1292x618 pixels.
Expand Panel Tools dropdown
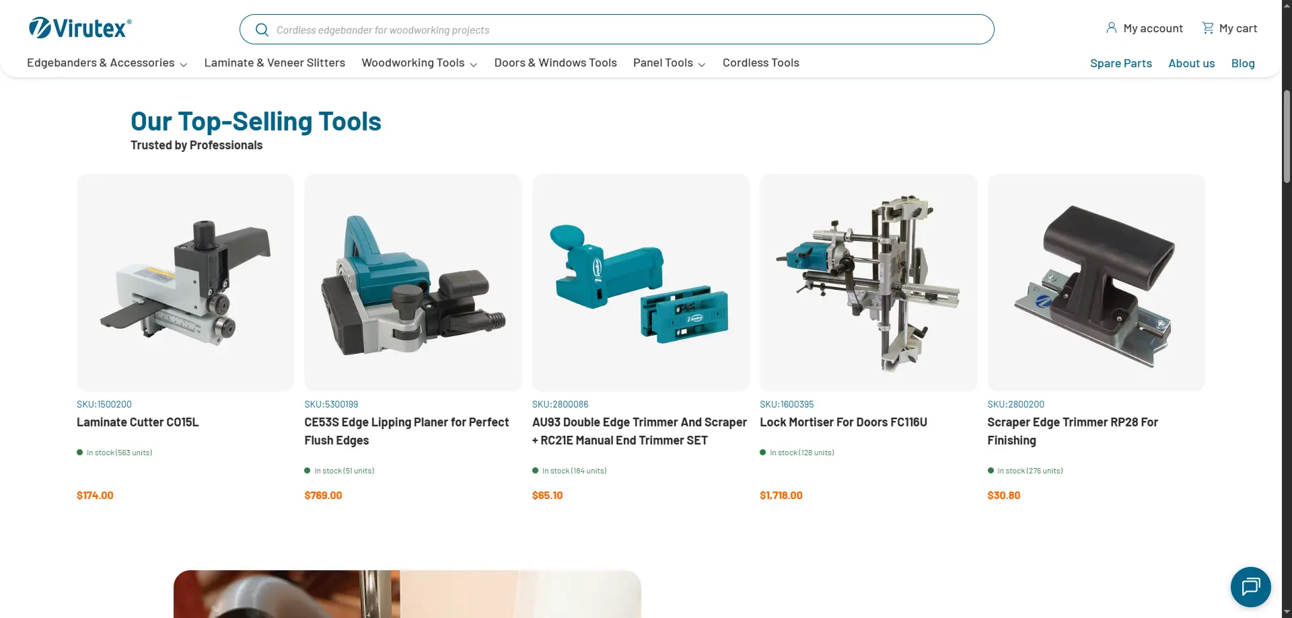point(669,63)
